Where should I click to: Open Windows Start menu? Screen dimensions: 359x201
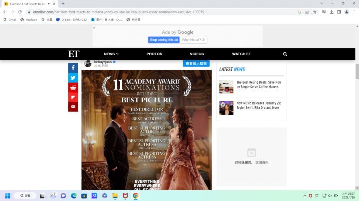(8, 196)
